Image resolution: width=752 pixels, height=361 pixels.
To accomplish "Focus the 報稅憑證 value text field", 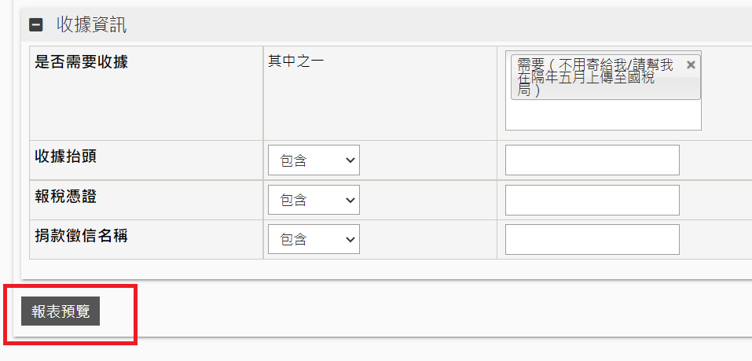I will [x=592, y=200].
